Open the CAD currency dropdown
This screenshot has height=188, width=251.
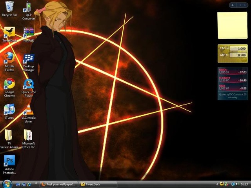(227, 48)
